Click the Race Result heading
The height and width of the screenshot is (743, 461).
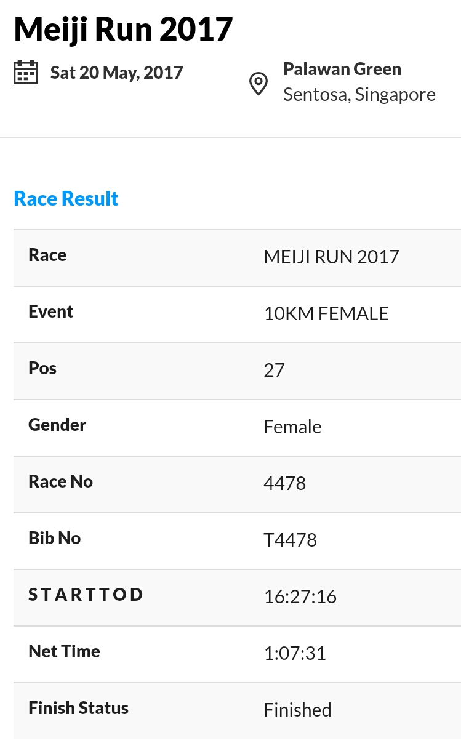[x=66, y=198]
